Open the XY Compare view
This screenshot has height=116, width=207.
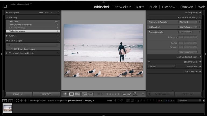(x=78, y=94)
